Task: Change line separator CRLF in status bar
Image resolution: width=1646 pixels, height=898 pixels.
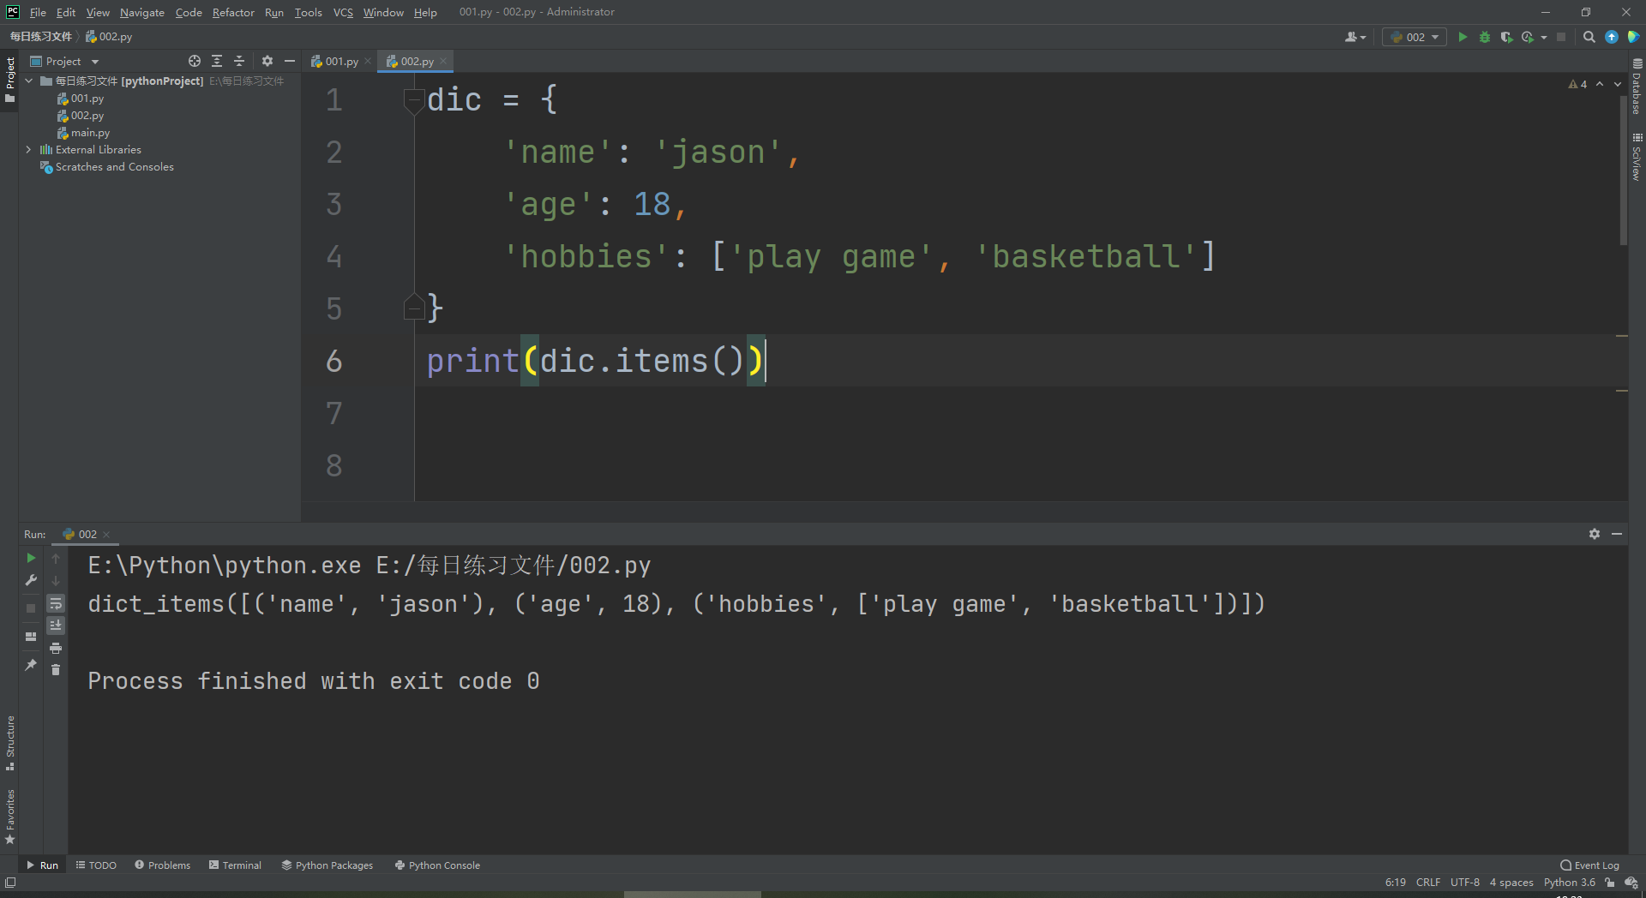Action: [1428, 883]
